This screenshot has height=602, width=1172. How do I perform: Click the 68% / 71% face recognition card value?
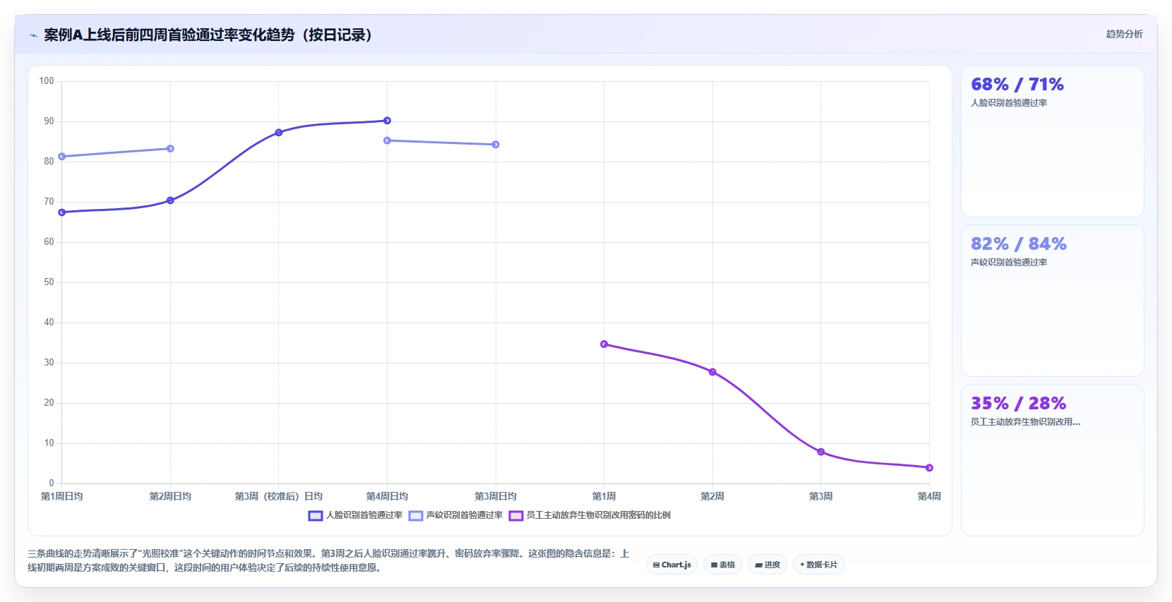click(1017, 85)
